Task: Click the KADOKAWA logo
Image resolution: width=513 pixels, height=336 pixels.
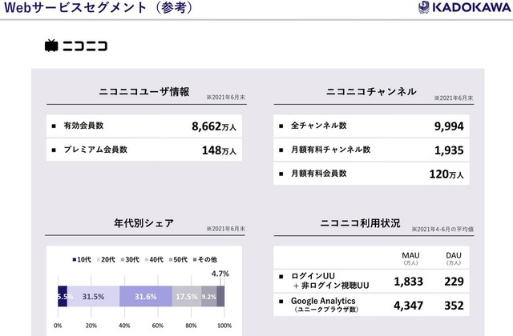Action: pyautogui.click(x=464, y=7)
